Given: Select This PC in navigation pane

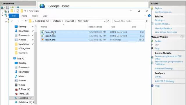Looking at the screenshot, I should (21, 59).
